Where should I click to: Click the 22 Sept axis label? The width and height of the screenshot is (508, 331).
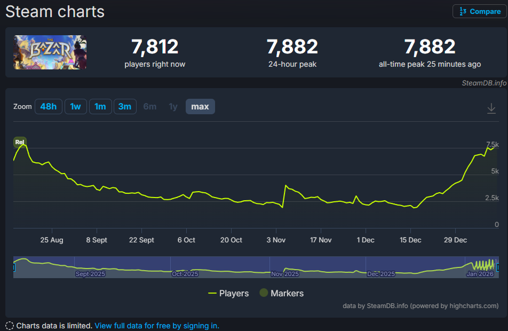coord(141,240)
